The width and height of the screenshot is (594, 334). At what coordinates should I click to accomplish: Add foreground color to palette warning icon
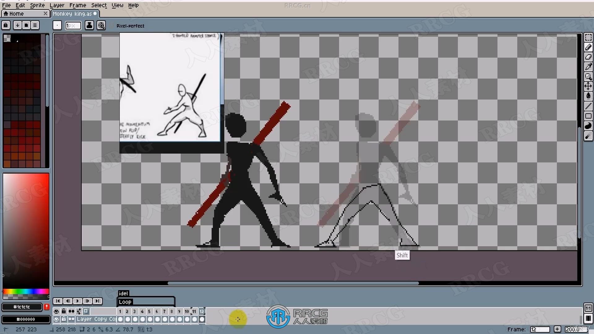[x=46, y=307]
